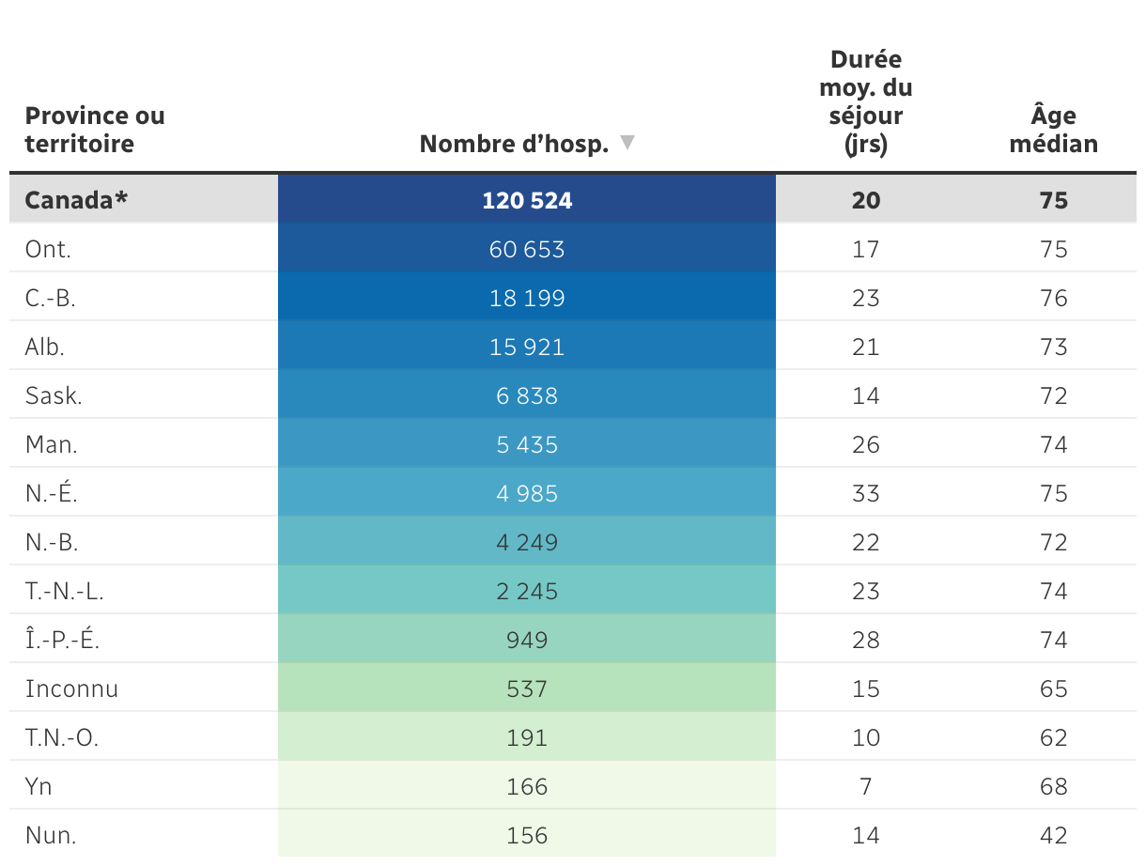This screenshot has height=866, width=1146.
Task: Click the 18 199 value cell
Action: [x=527, y=298]
